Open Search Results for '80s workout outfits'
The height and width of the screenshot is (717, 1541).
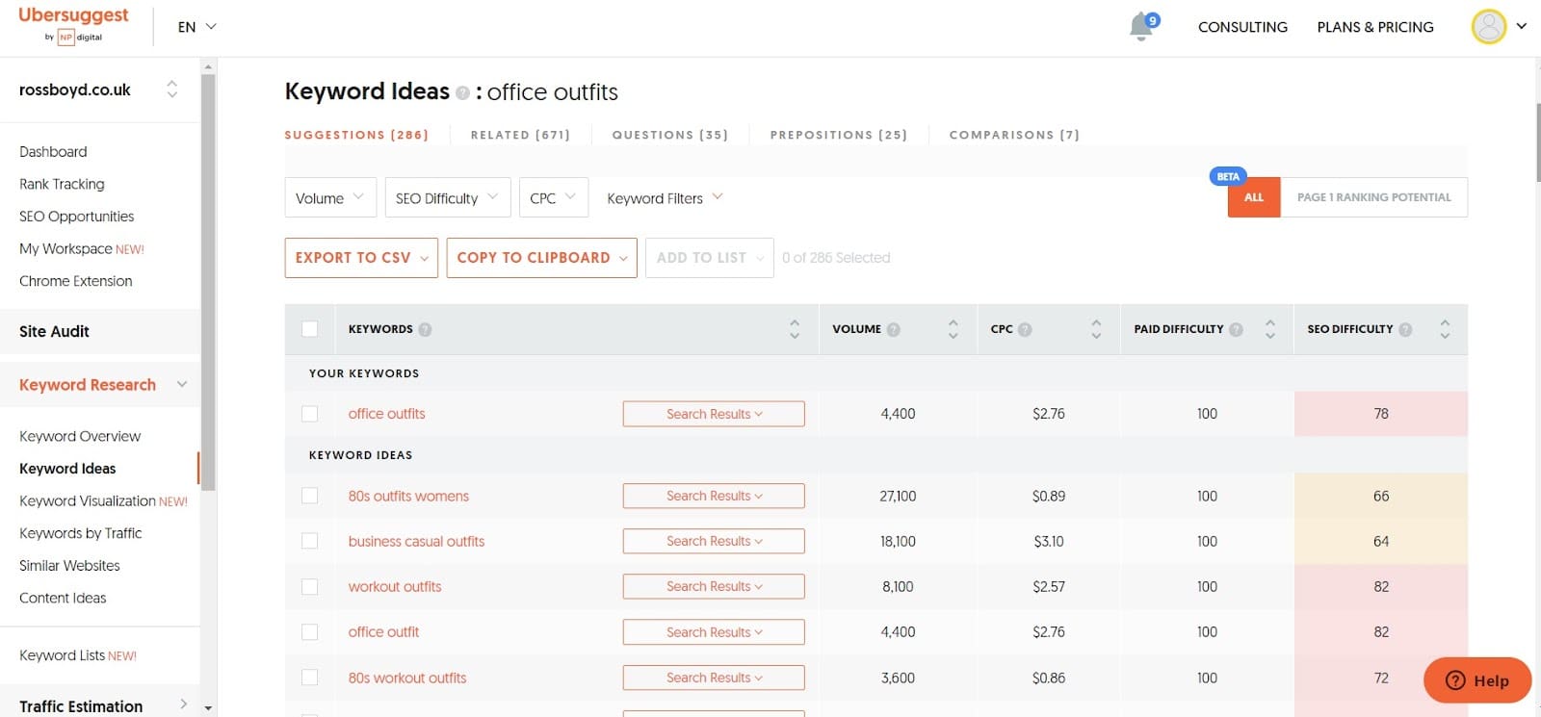click(714, 678)
